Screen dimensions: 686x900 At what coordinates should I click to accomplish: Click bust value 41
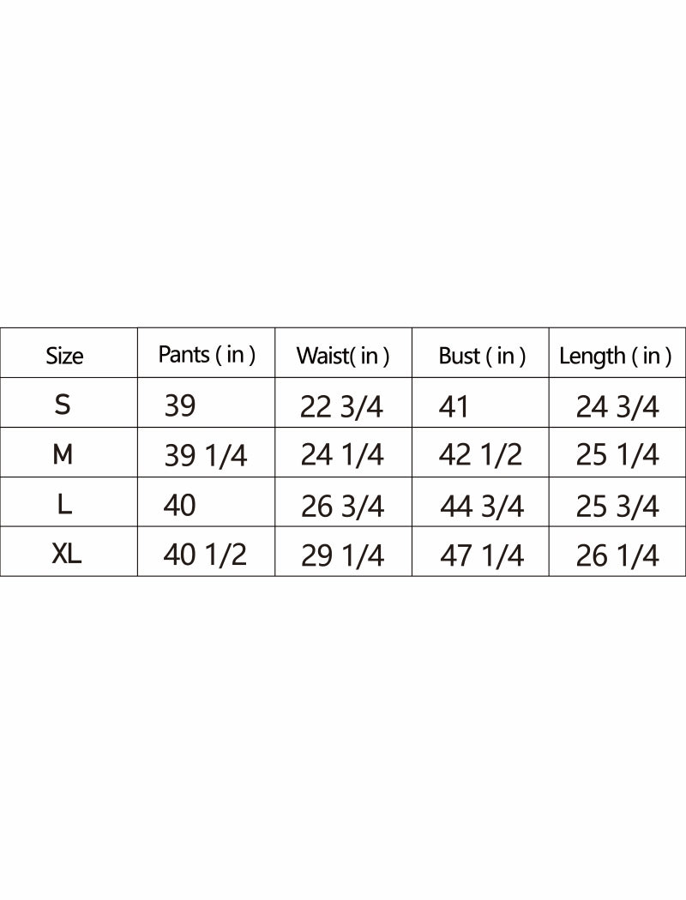(454, 407)
